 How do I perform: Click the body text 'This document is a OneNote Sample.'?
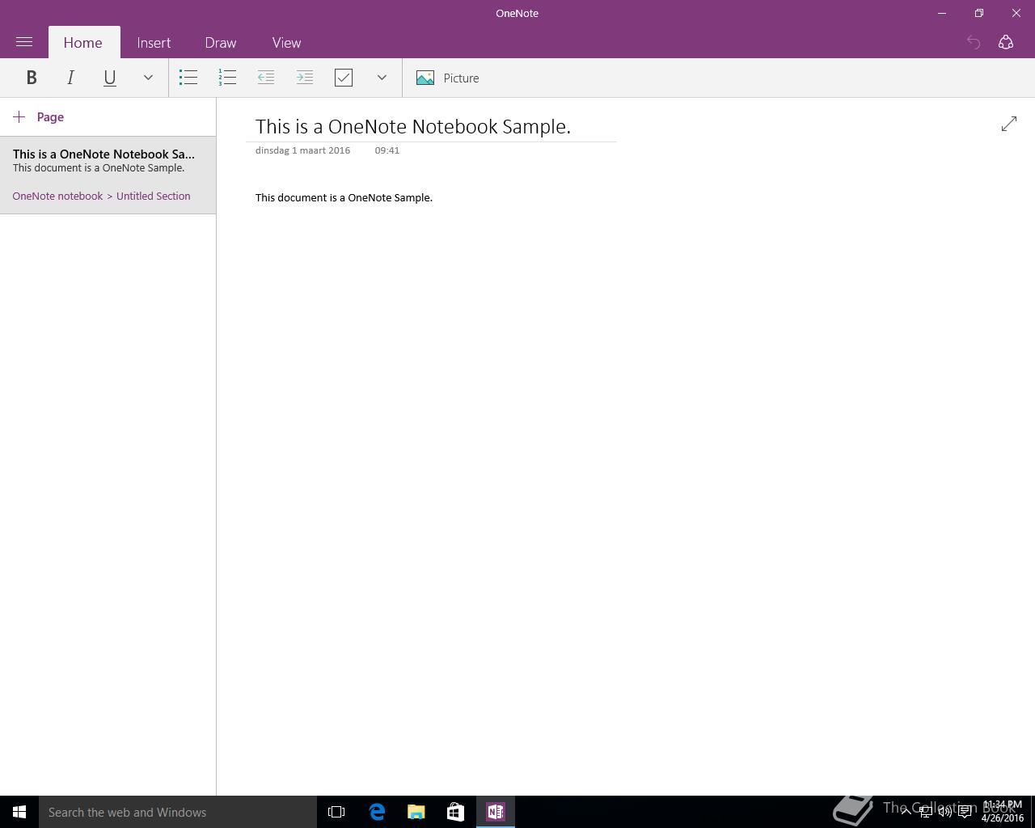click(x=344, y=197)
